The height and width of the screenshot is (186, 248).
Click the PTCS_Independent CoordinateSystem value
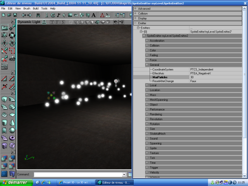coord(201,69)
